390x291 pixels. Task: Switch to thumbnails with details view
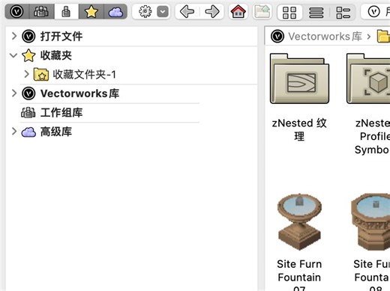click(x=343, y=13)
